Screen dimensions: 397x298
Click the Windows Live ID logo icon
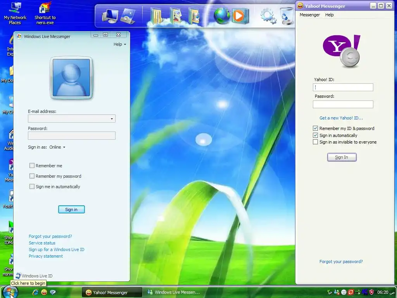(18, 276)
